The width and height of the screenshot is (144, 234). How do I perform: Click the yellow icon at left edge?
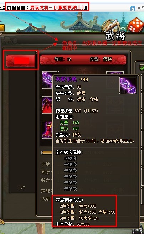tap(2, 28)
